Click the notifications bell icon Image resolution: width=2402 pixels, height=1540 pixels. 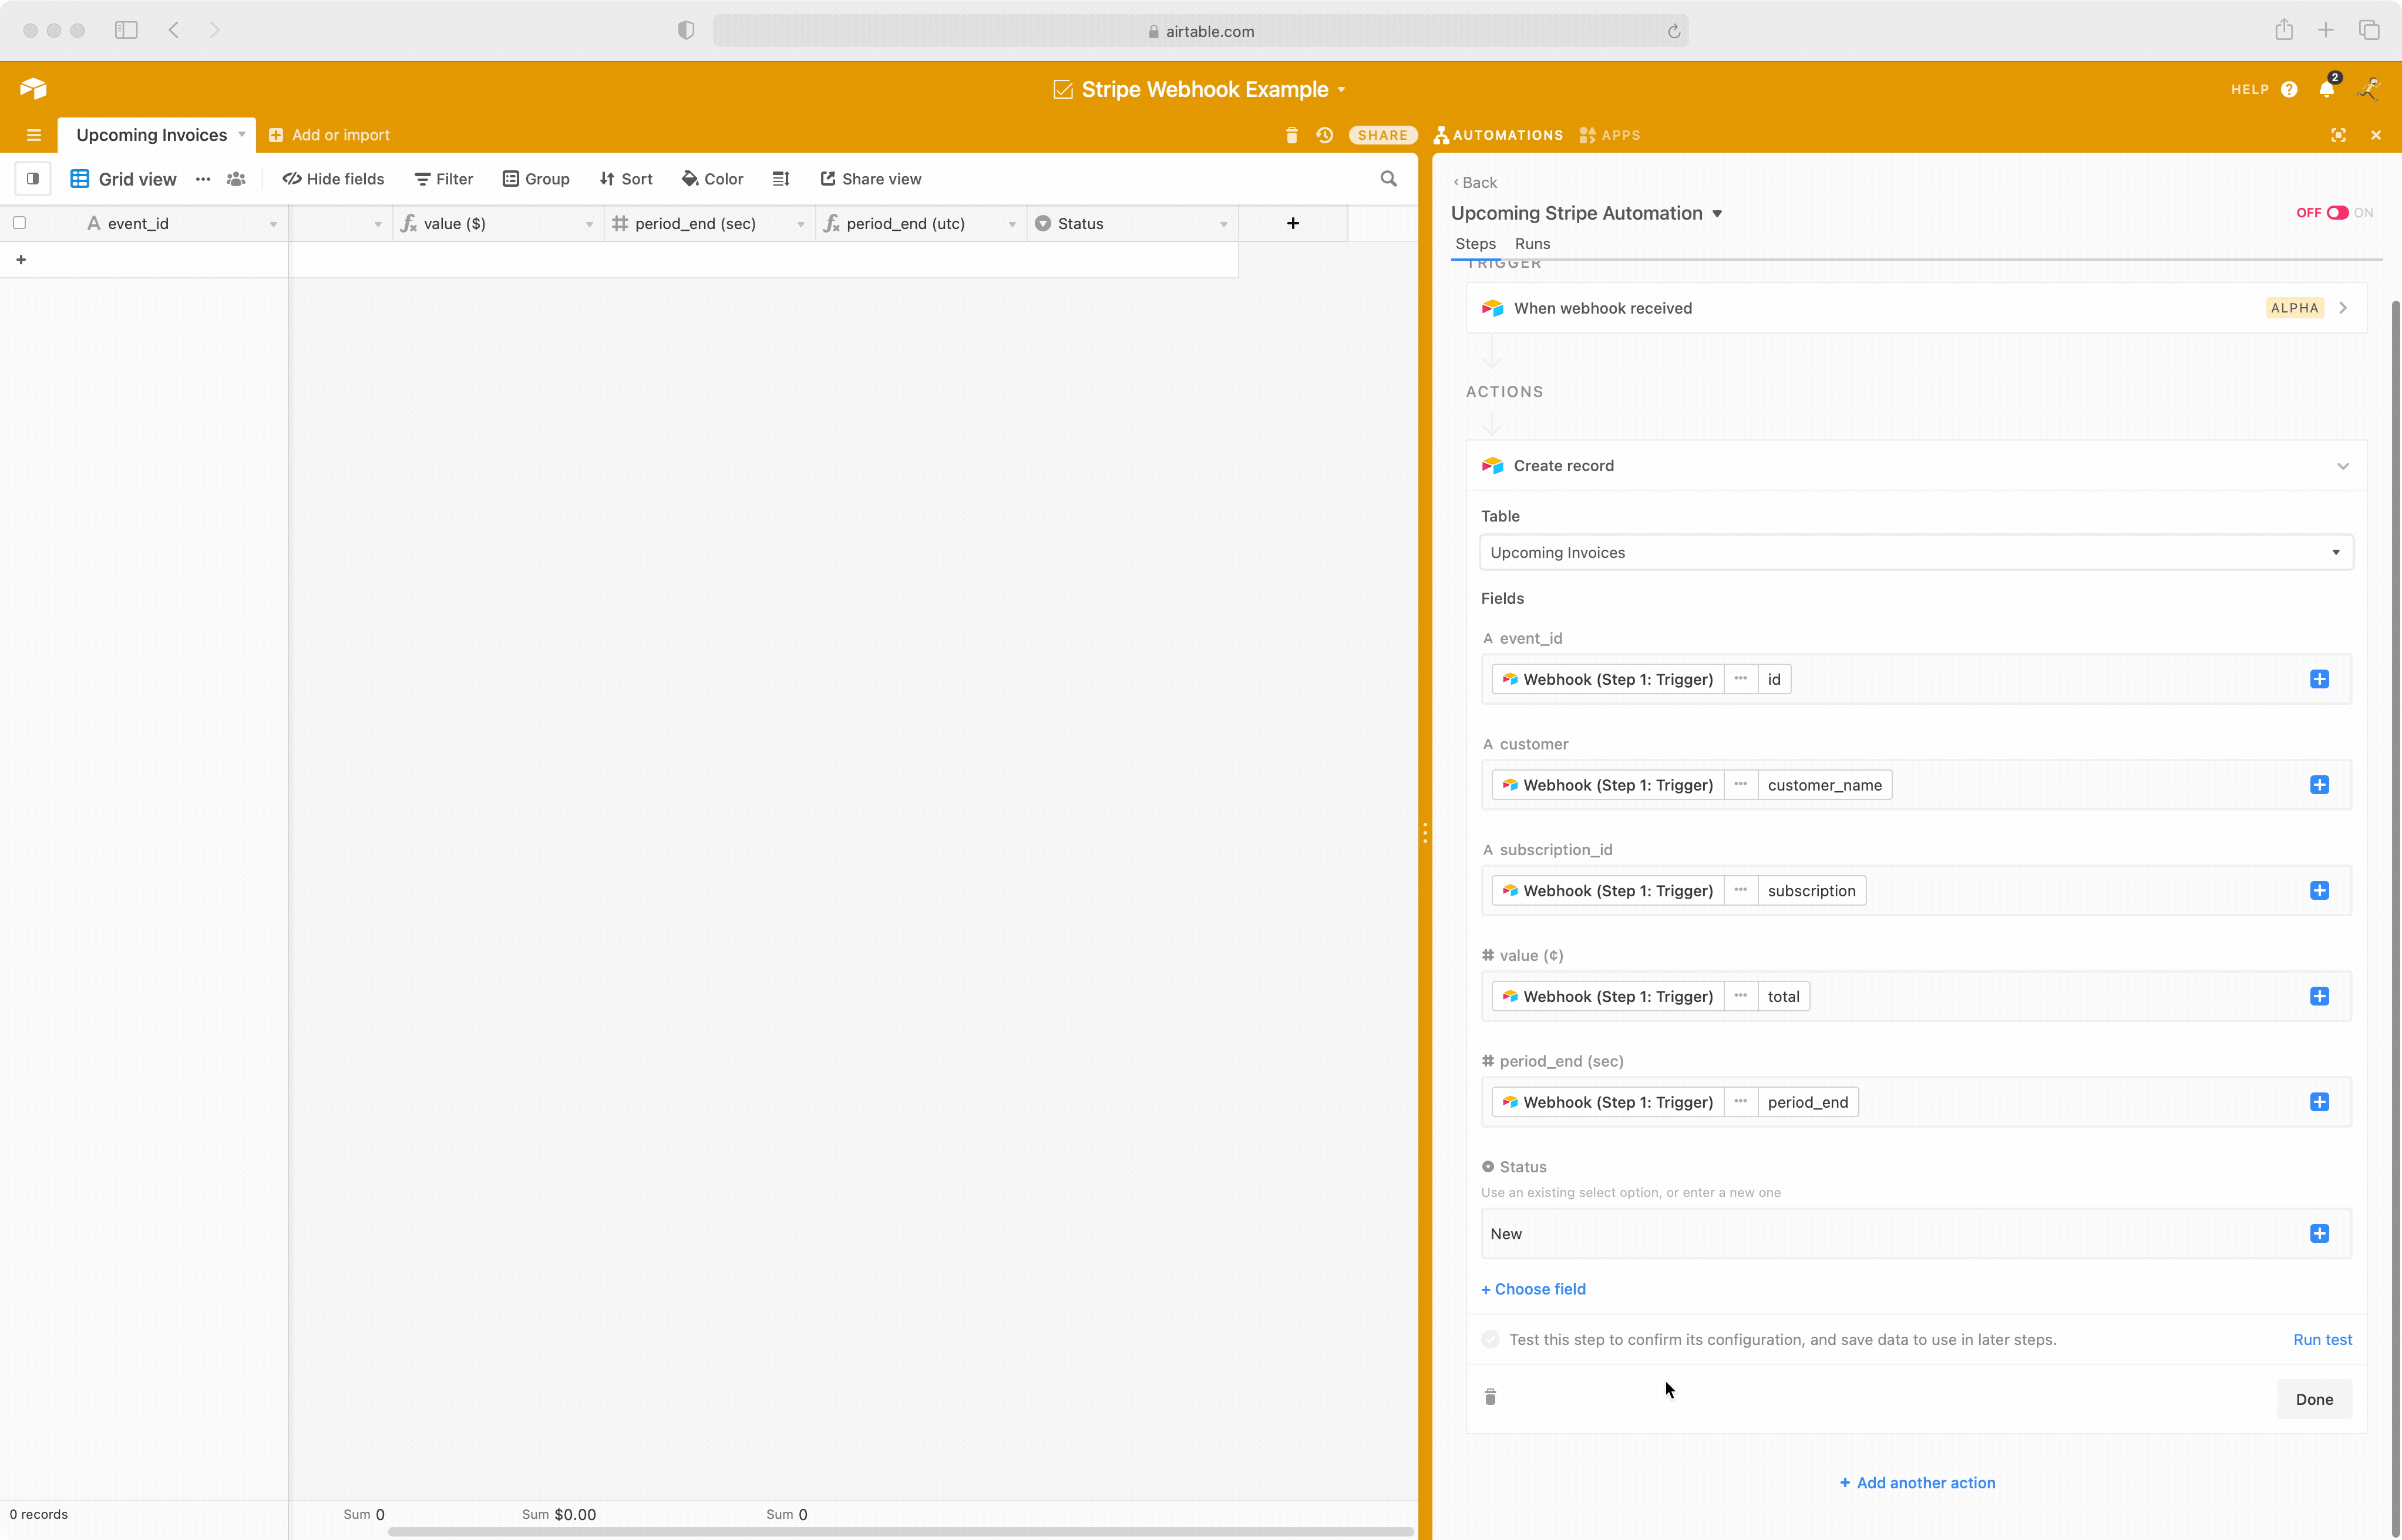pos(2326,89)
